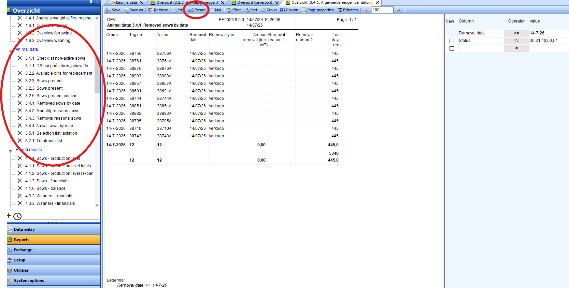Click the clock icon beside the search box

(17, 216)
